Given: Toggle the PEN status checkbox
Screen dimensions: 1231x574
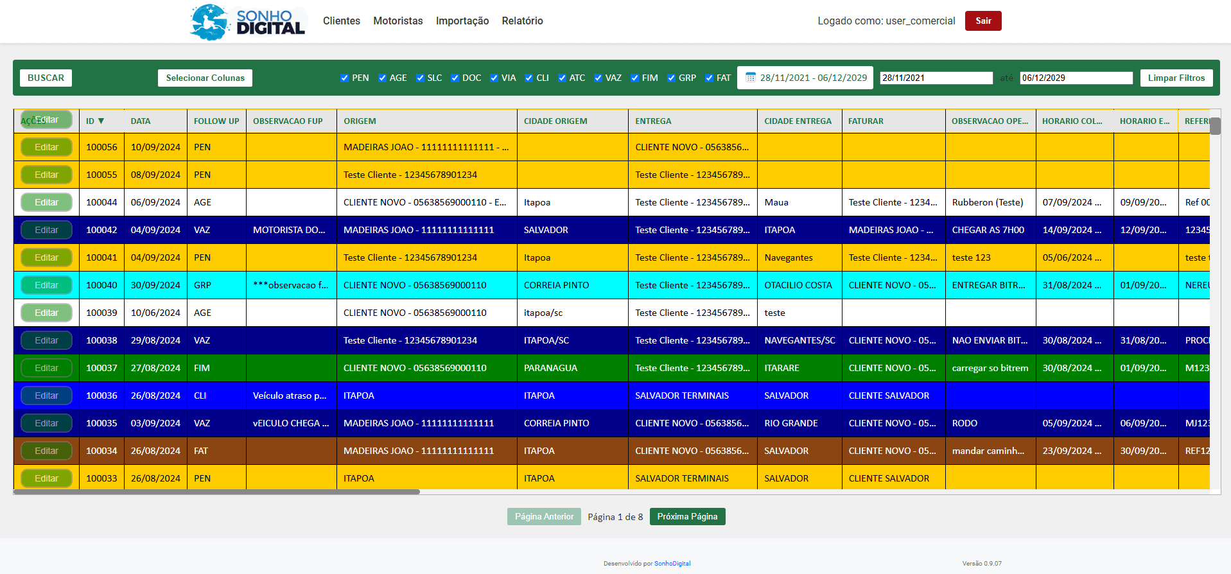Looking at the screenshot, I should tap(344, 78).
